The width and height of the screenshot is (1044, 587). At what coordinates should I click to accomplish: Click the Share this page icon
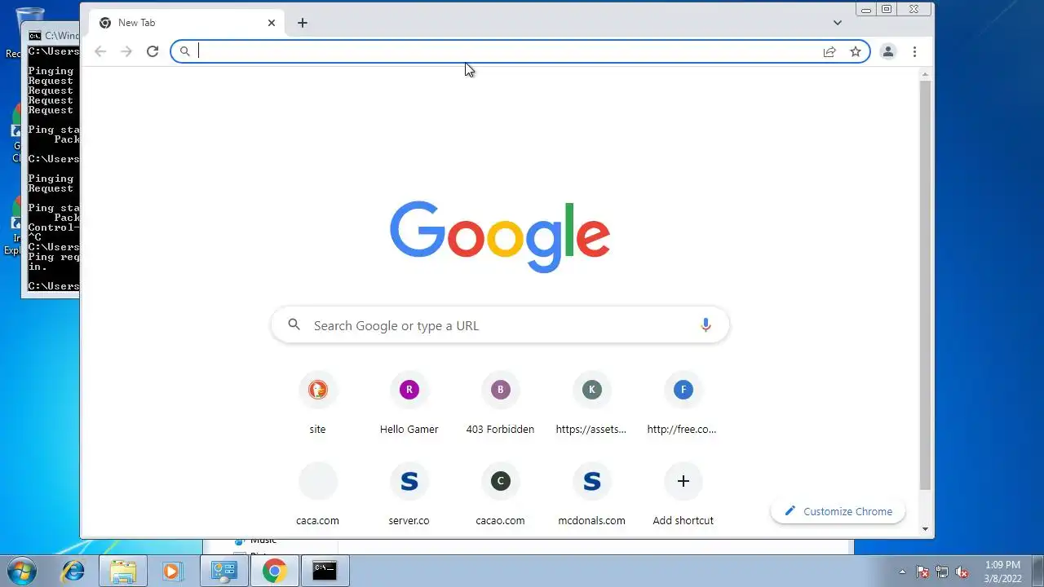click(829, 51)
